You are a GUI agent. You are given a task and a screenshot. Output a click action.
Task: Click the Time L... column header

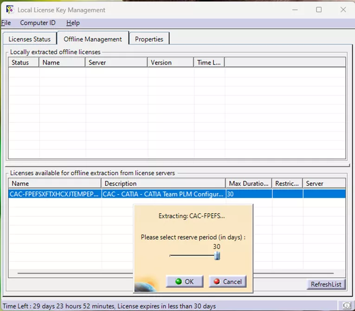(x=209, y=63)
